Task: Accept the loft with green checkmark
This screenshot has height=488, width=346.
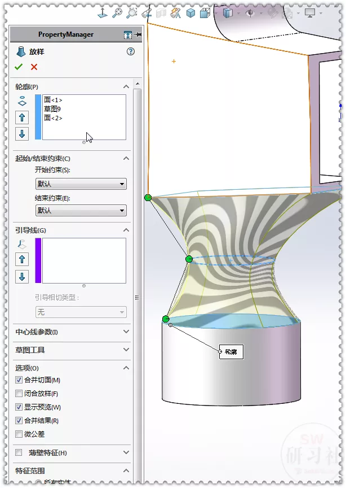Action: click(19, 67)
